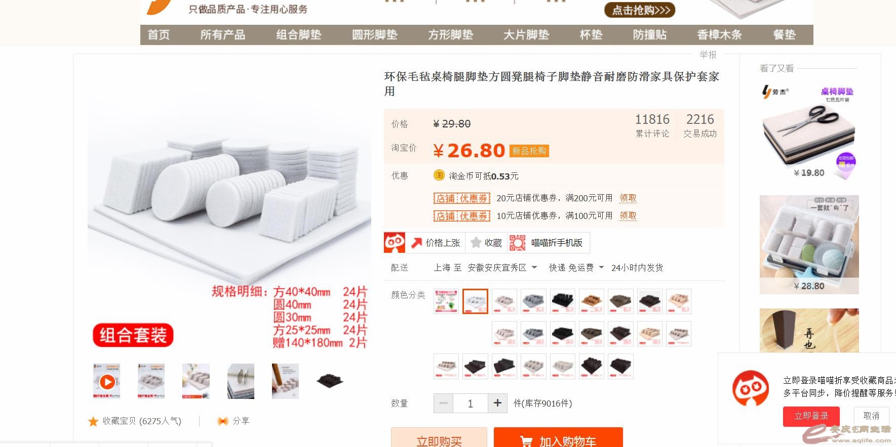Select the first color option with red label
Viewport: 896px width, 447px height.
[x=446, y=301]
